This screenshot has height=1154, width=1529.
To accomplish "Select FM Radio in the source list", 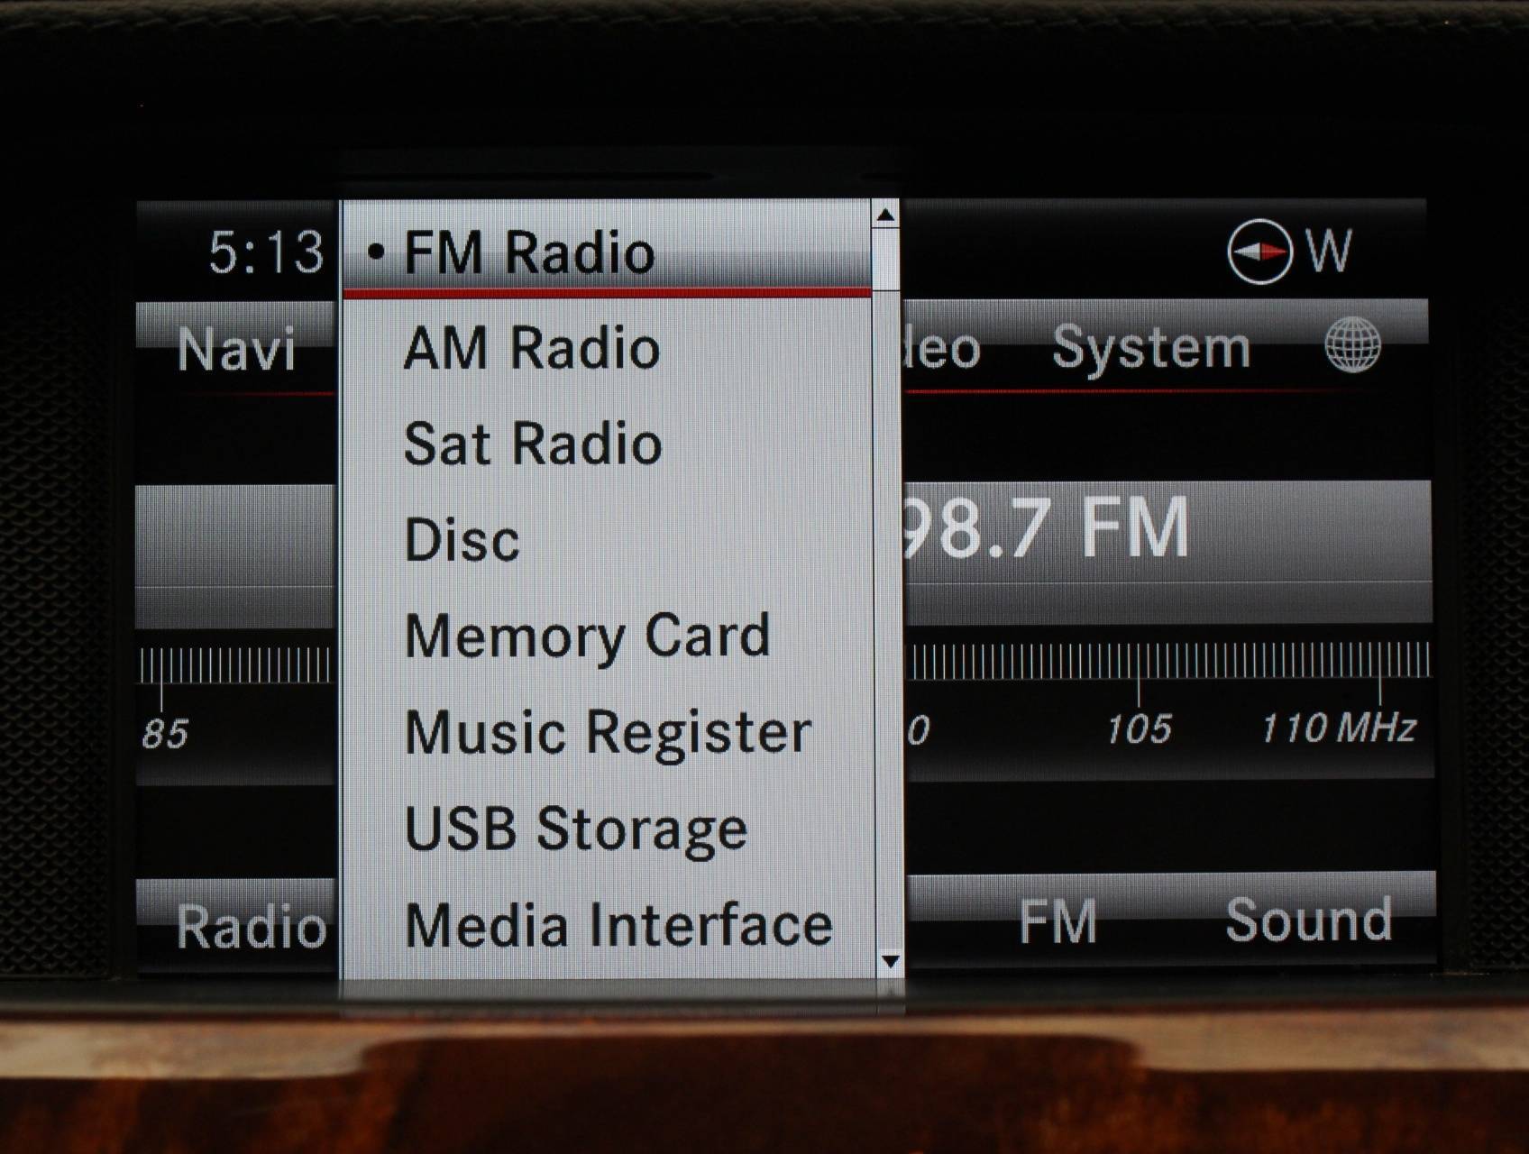I will [528, 252].
